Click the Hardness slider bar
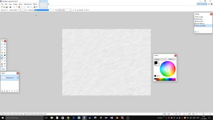Screen dimensions: 213x120 click(44, 10)
